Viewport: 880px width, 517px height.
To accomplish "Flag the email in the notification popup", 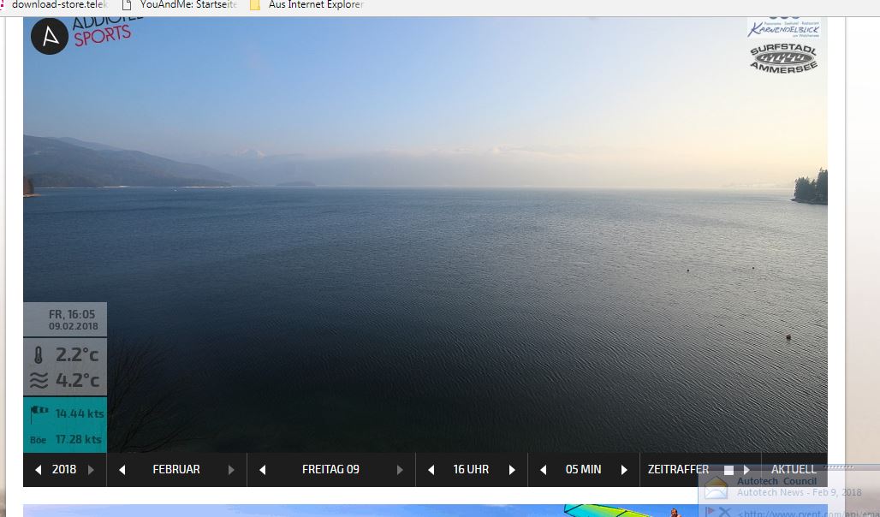I will click(x=709, y=511).
